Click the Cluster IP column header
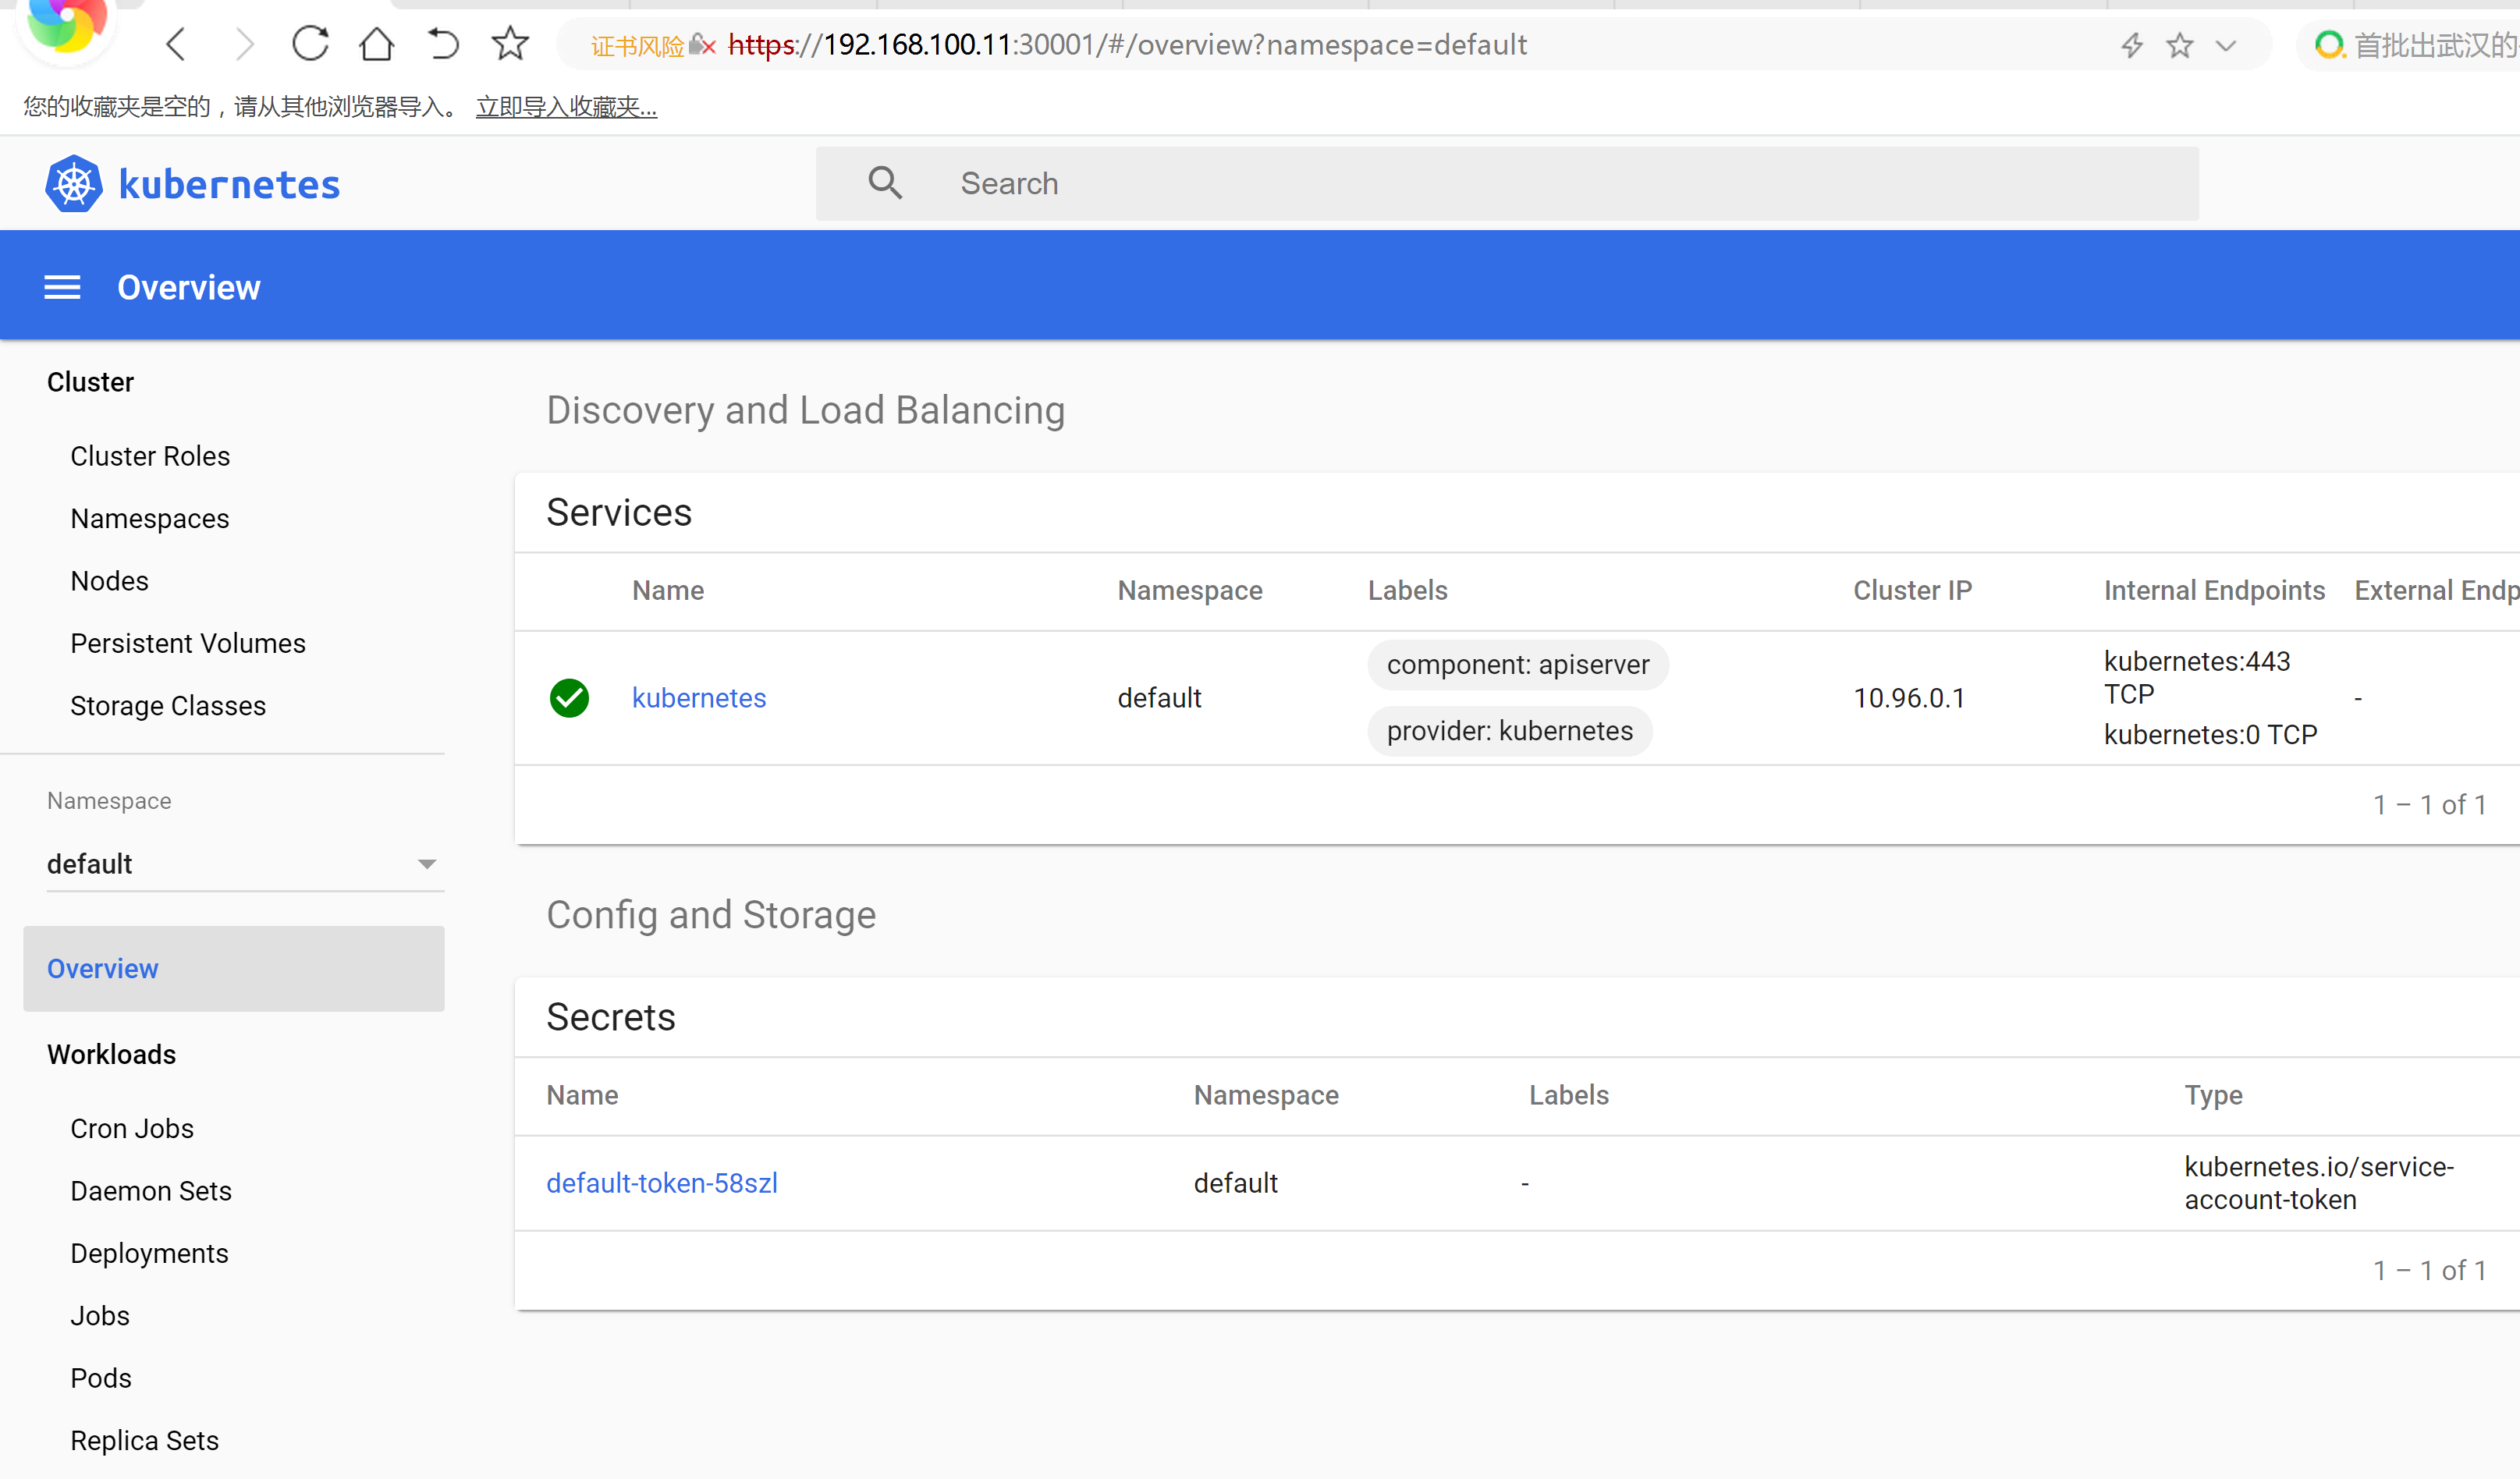Screen dimensions: 2520x1479 [1913, 591]
